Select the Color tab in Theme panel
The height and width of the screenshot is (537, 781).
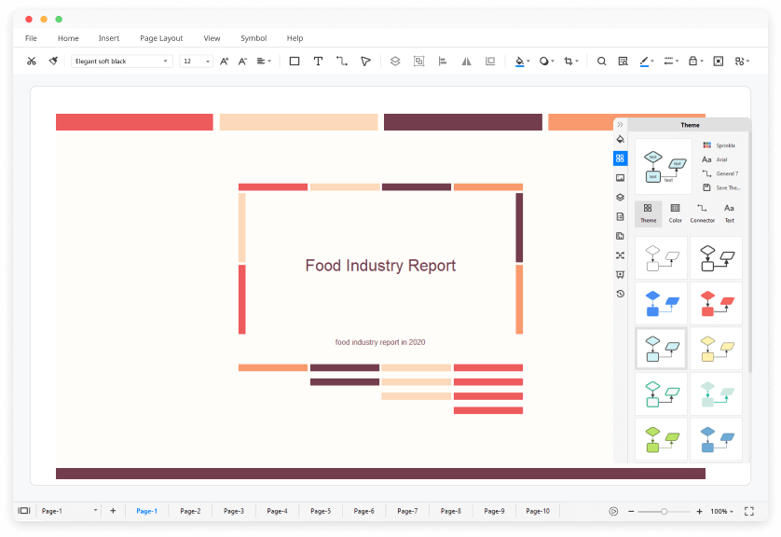coord(675,213)
